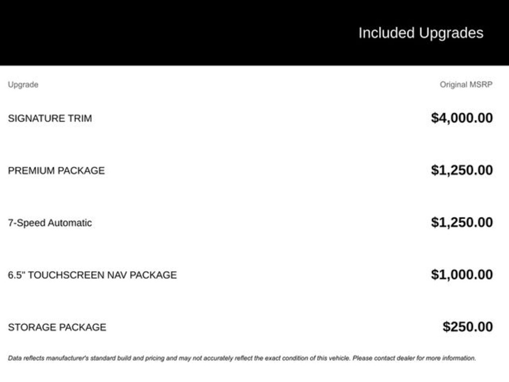
Task: Click the $1,000.00 touchscreen nav price
Action: [462, 275]
